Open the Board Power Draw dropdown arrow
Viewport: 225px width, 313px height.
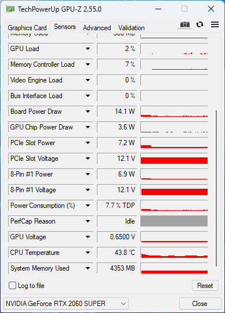pos(88,111)
